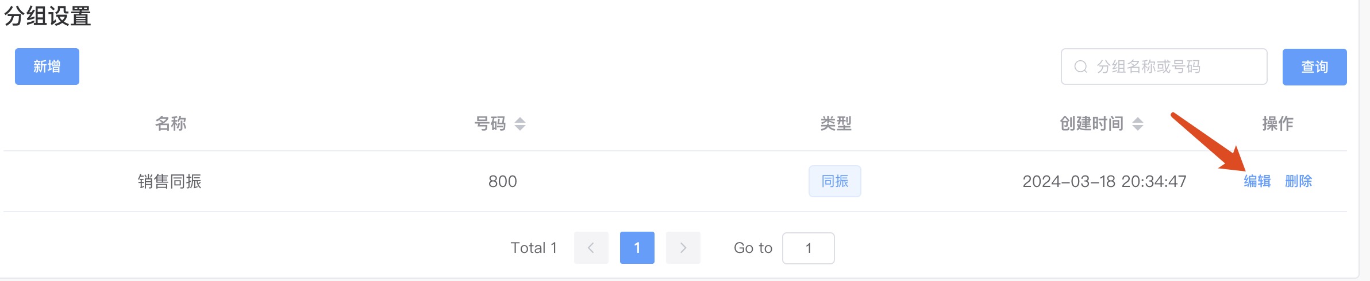Click 删除 on the 销售同振 row
This screenshot has height=281, width=1370.
click(1299, 181)
